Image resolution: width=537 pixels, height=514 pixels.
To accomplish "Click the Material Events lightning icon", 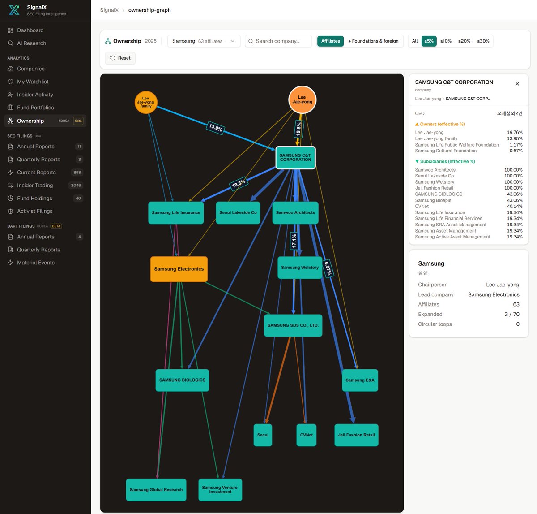I will [10, 263].
